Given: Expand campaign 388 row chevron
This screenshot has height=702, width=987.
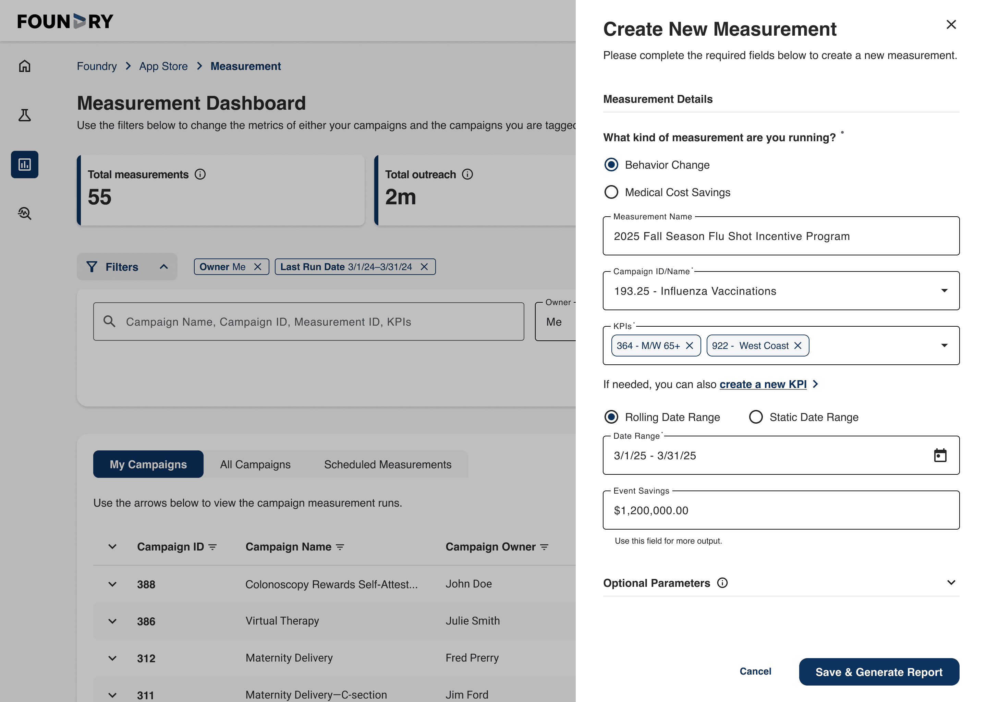Looking at the screenshot, I should [112, 584].
